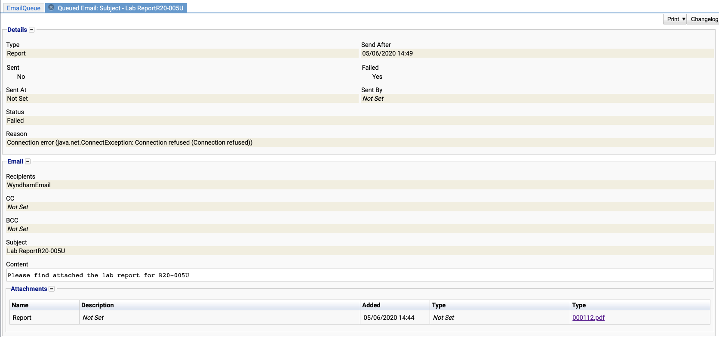
Task: Select the Sent value No
Action: 21,77
